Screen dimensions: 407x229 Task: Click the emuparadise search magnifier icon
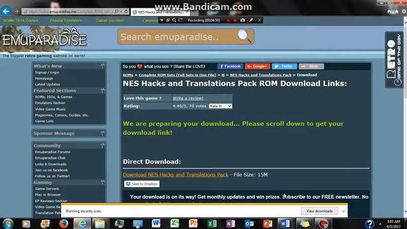pos(244,36)
